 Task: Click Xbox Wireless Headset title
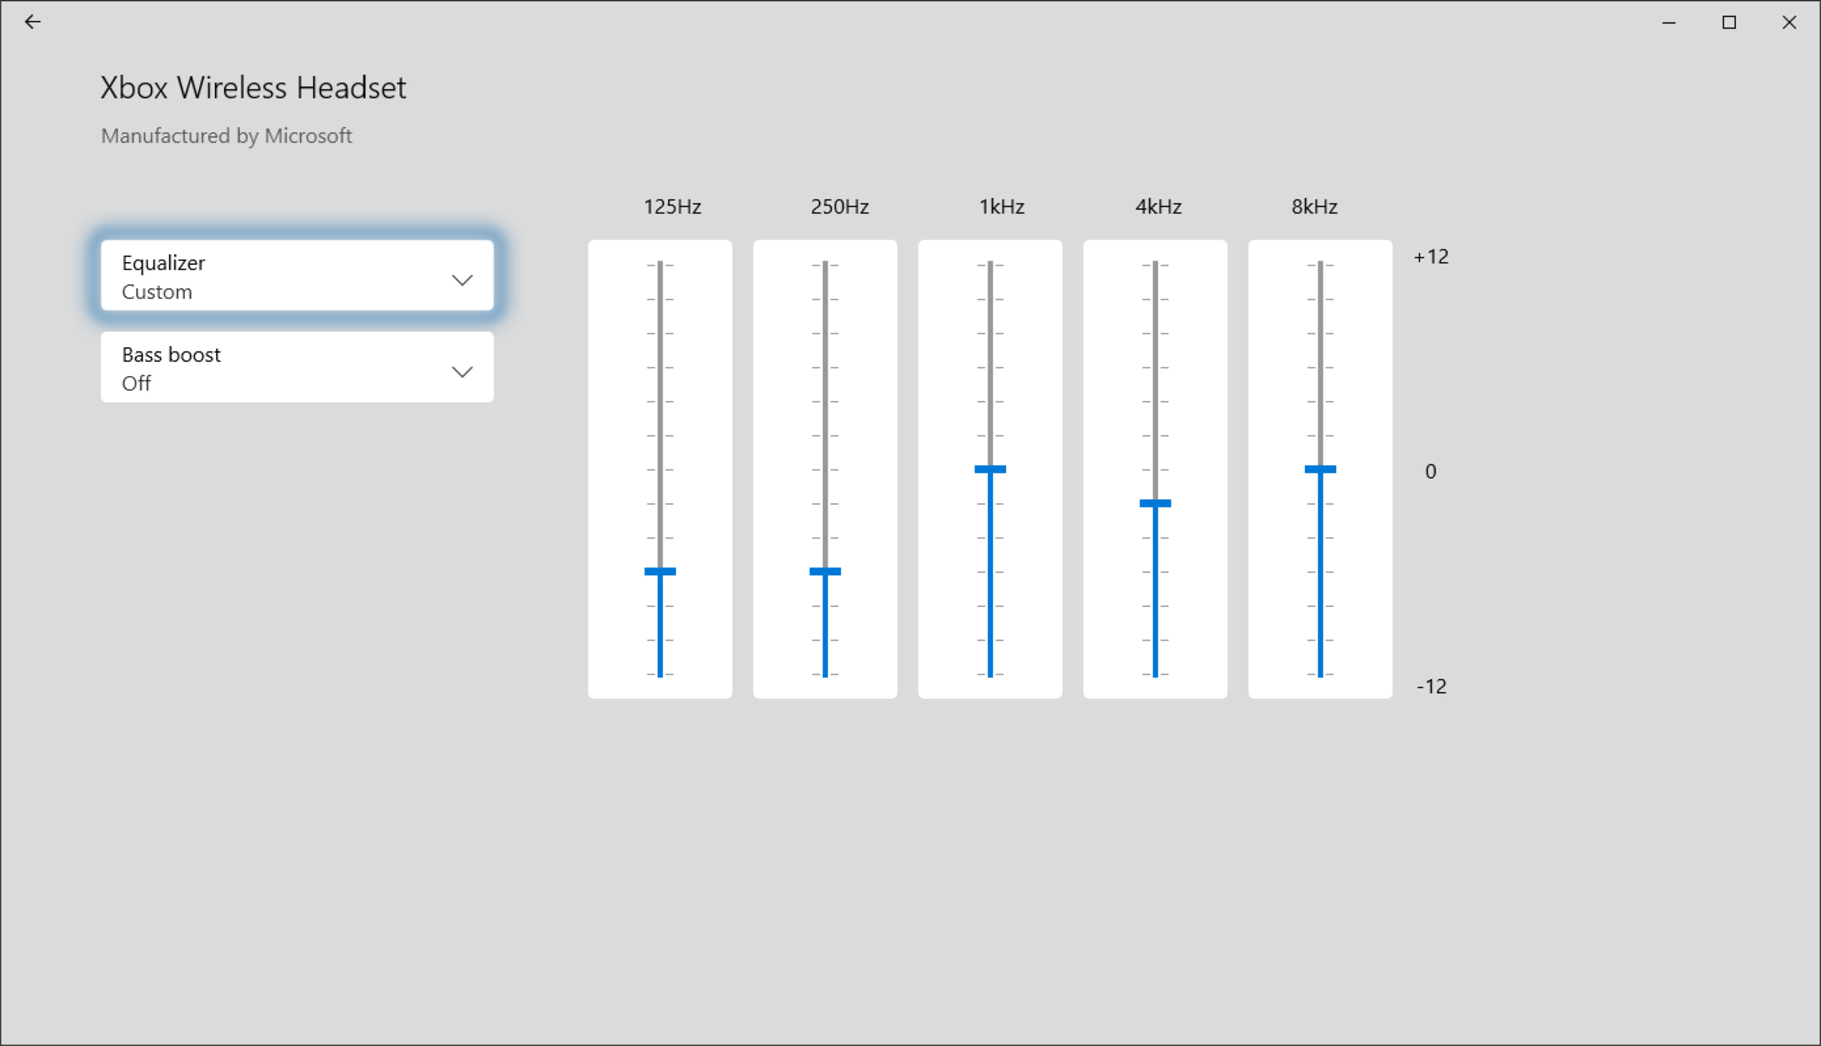coord(253,86)
